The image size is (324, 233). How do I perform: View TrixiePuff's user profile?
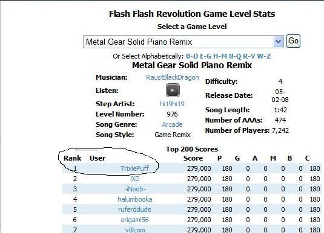[134, 168]
